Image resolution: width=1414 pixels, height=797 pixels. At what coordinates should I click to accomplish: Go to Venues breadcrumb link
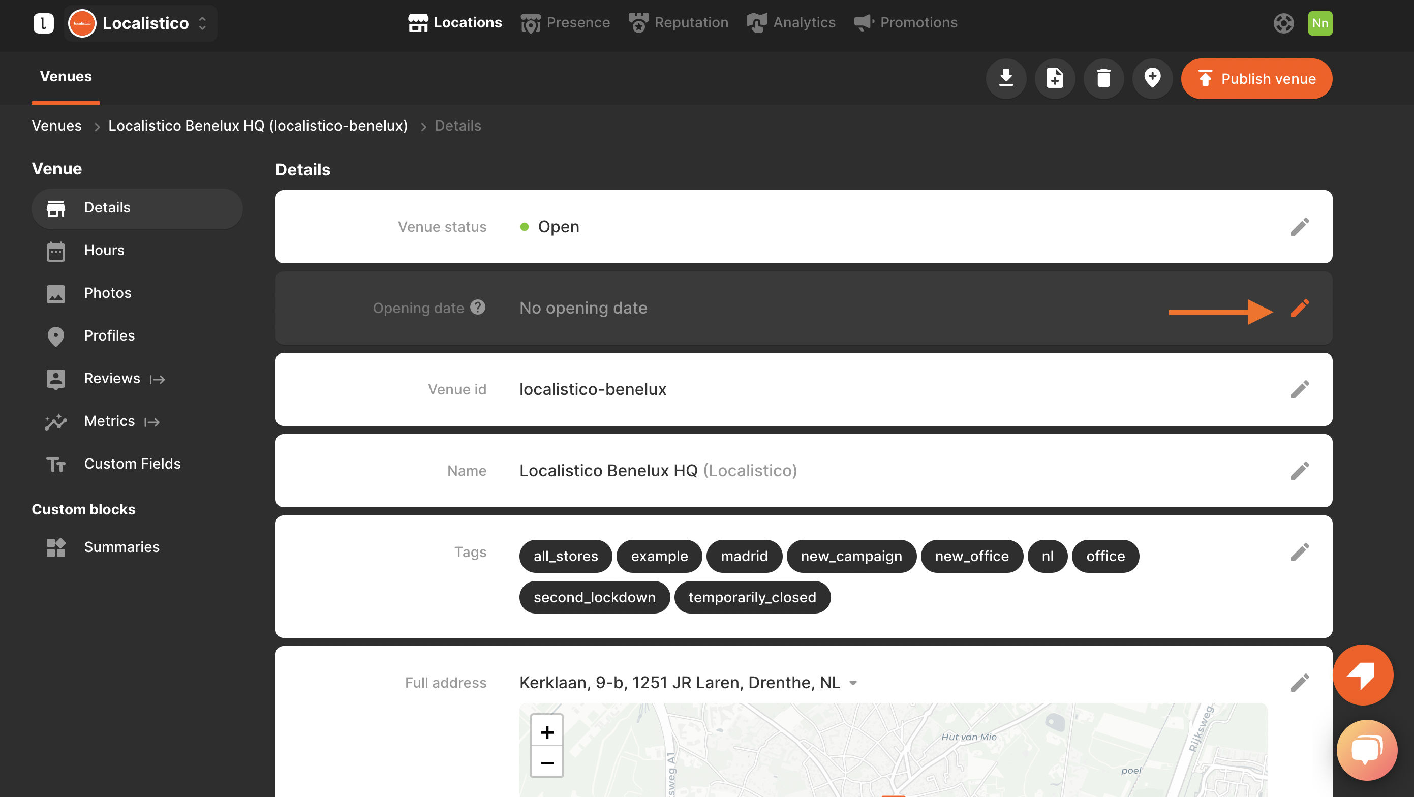(x=56, y=126)
